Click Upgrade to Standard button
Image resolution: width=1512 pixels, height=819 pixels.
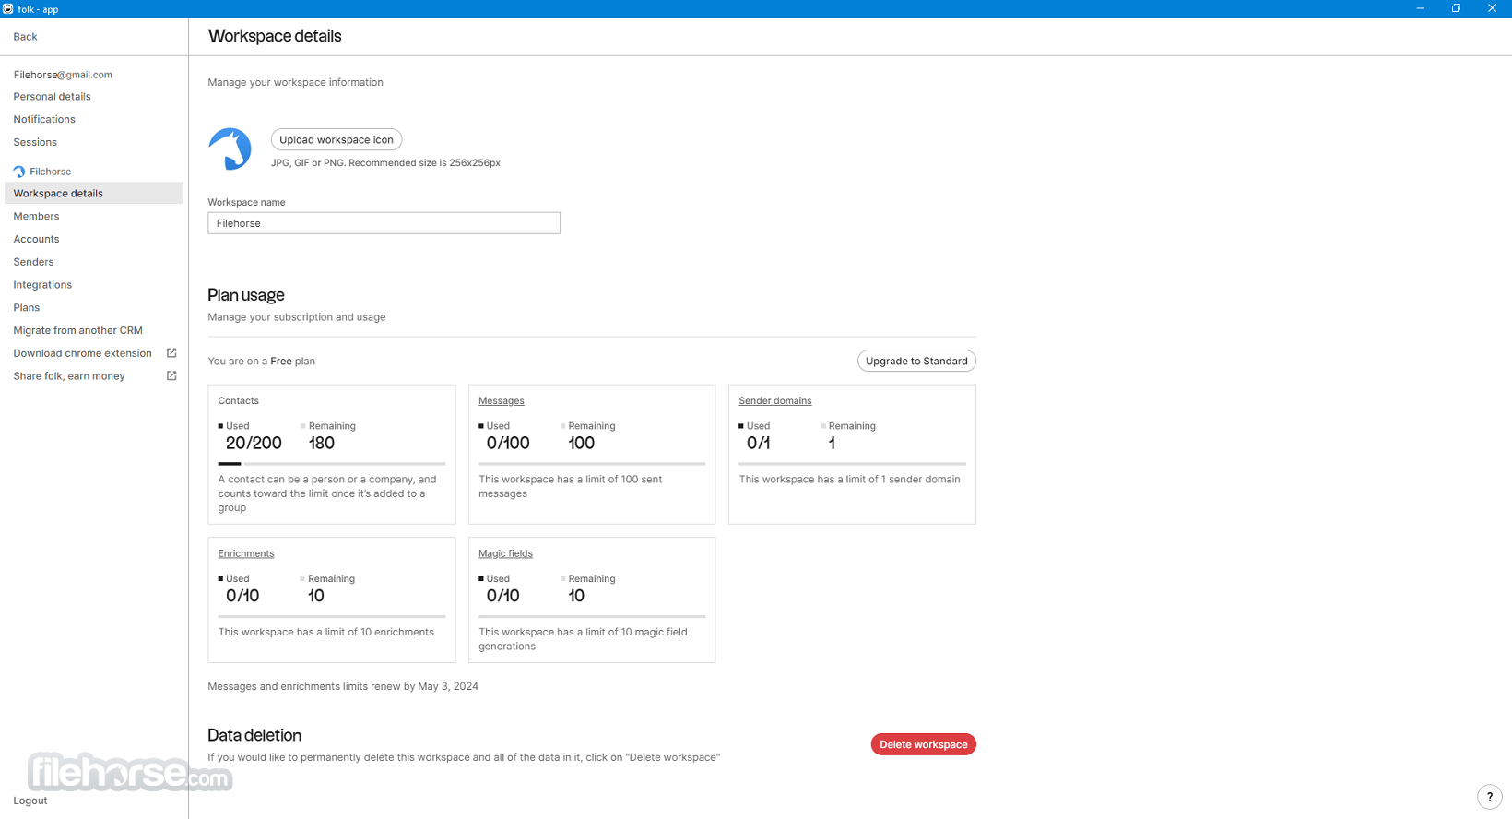tap(916, 362)
